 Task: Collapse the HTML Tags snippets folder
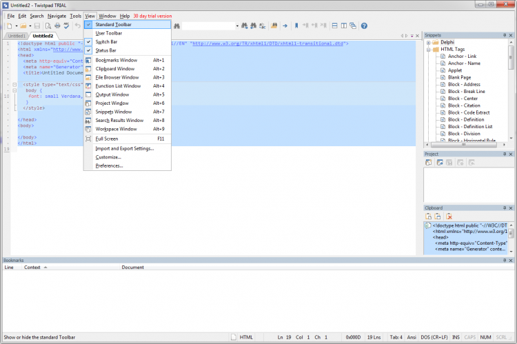point(428,50)
